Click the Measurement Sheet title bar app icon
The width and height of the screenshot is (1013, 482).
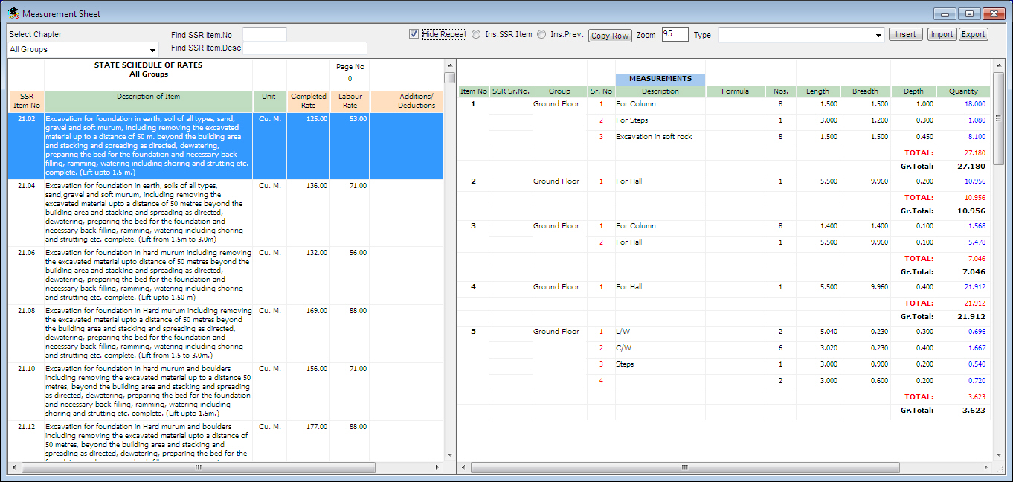click(13, 14)
